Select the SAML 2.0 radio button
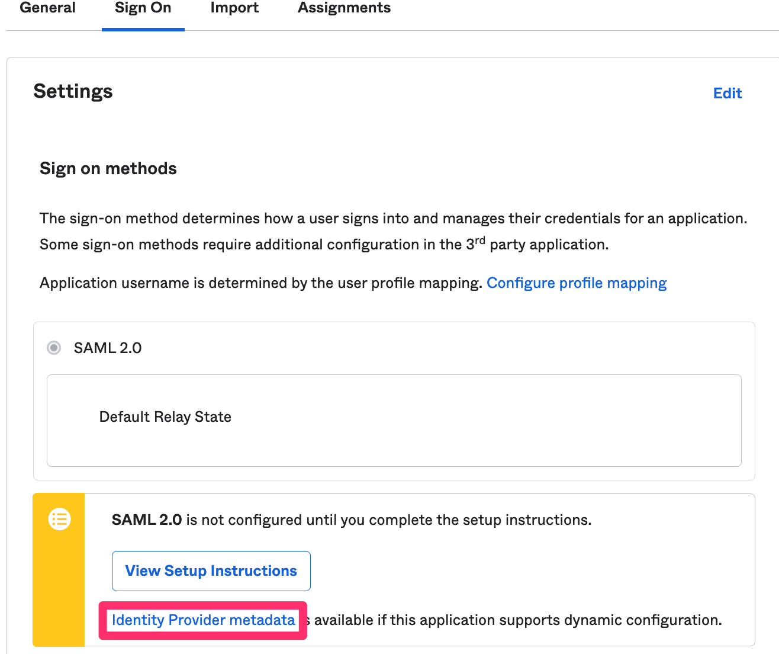The width and height of the screenshot is (779, 654). click(x=54, y=348)
